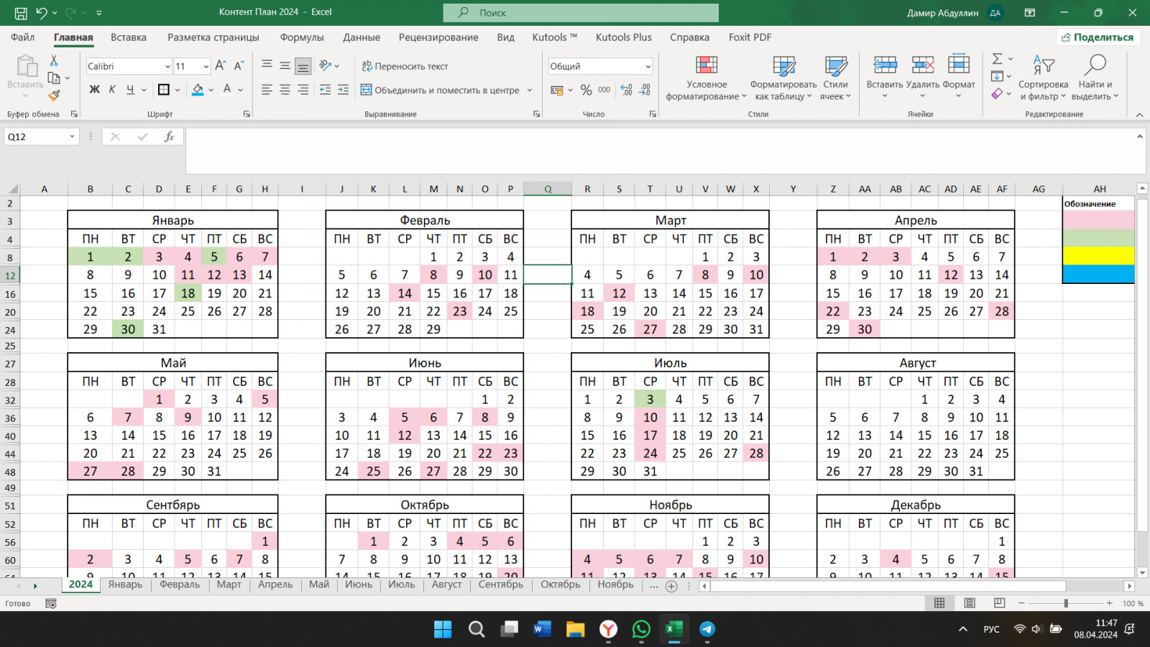Open the Calibri font name dropdown
Screen dimensions: 1150x647
pyautogui.click(x=167, y=66)
